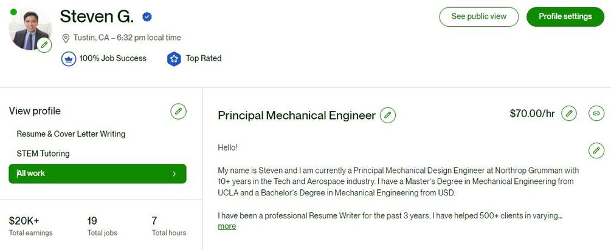Edit the View profile section pencil icon
The width and height of the screenshot is (611, 250).
coord(178,111)
